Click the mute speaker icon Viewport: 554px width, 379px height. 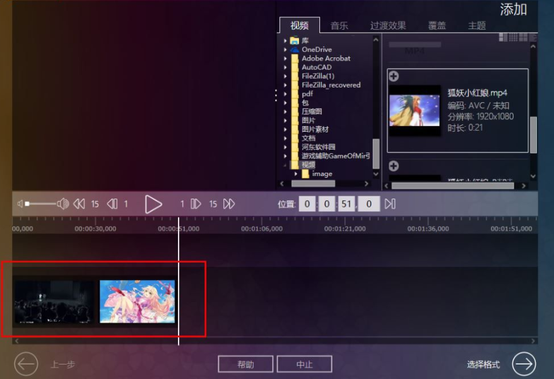tap(20, 204)
